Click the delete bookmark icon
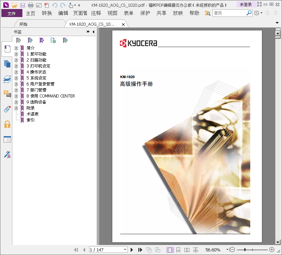Viewport: 282px width, 255px height. (x=18, y=40)
